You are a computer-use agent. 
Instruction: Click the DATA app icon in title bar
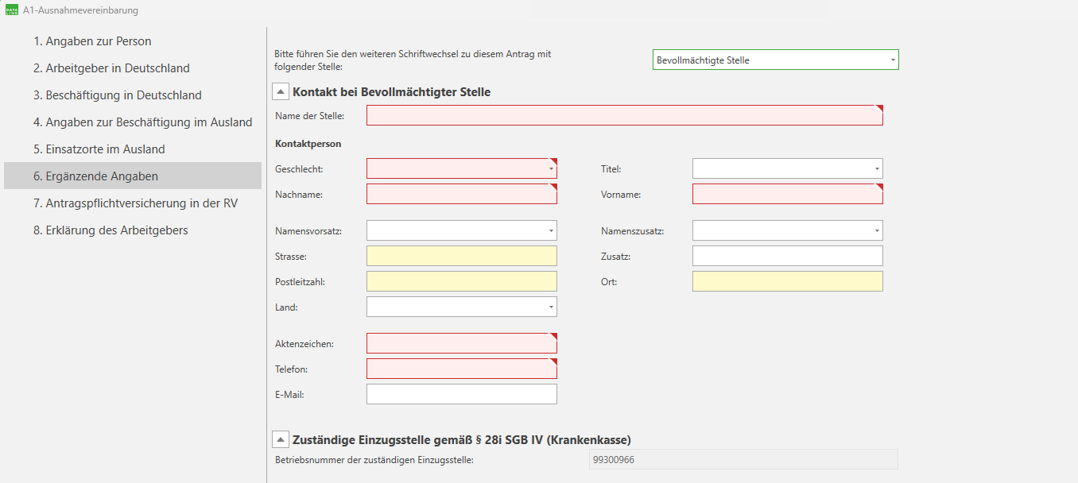click(13, 10)
